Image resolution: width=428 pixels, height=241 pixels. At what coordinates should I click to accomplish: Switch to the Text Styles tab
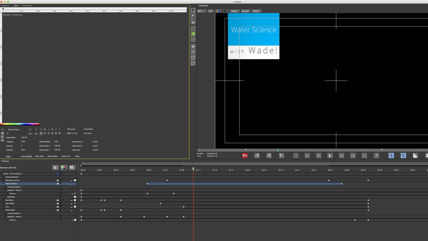click(27, 6)
